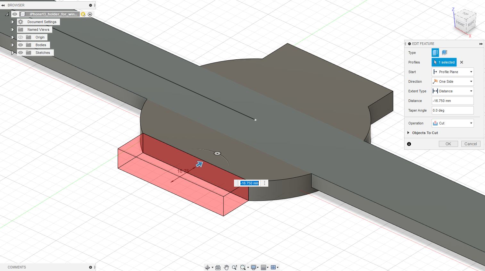The height and width of the screenshot is (271, 485).
Task: Click the Zoom Window fit icon
Action: click(243, 267)
